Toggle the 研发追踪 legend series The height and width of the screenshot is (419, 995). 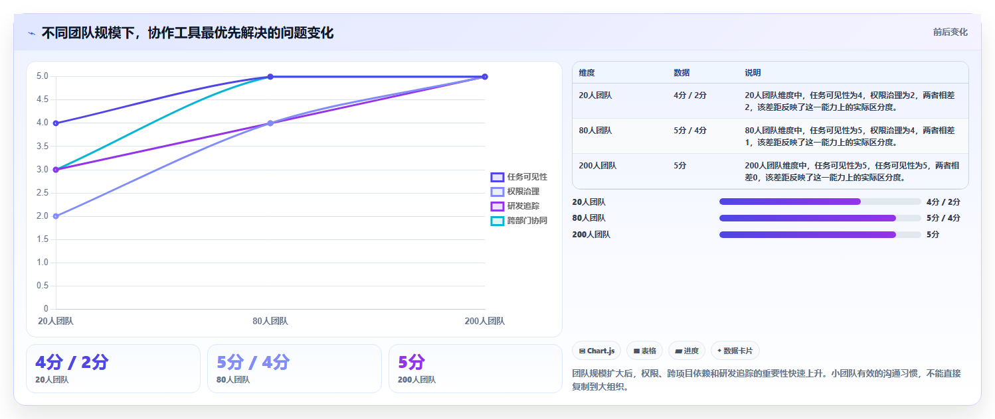(x=515, y=206)
